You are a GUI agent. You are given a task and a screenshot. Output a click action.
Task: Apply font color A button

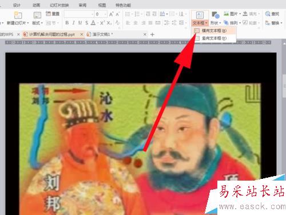coord(93,23)
